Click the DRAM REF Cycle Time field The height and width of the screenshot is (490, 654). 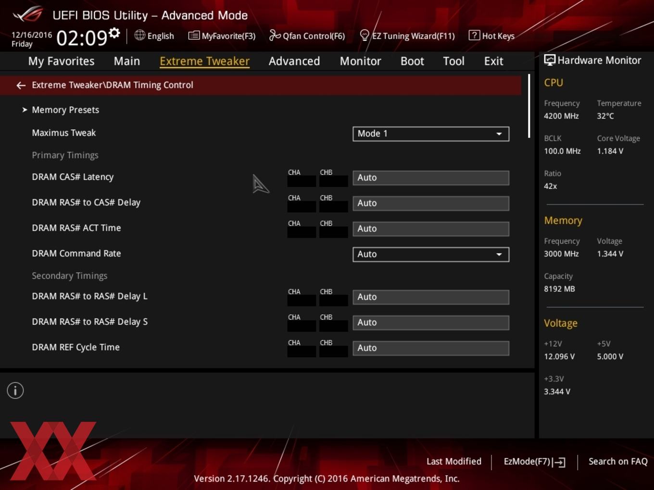point(431,348)
